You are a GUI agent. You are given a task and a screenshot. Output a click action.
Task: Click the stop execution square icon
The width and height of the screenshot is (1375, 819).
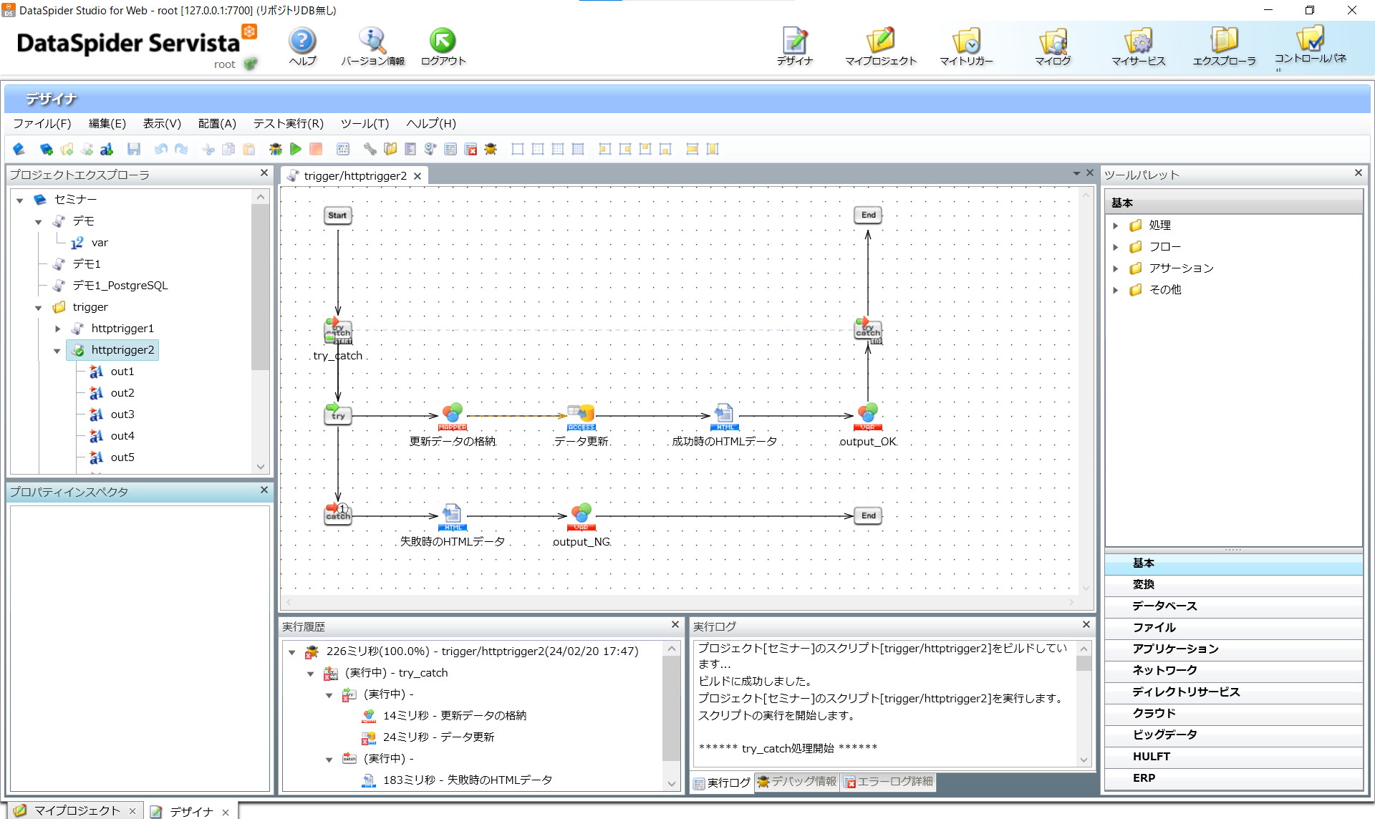[316, 149]
